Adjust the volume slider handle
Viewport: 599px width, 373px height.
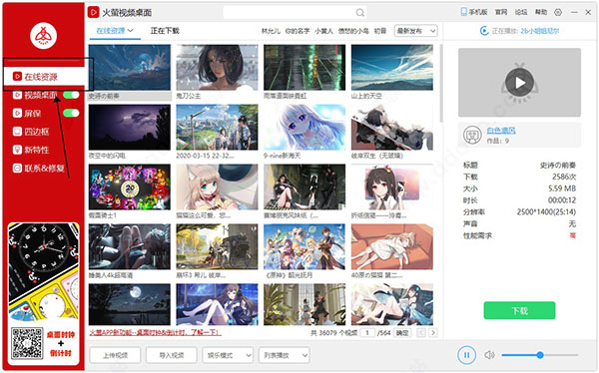click(540, 355)
